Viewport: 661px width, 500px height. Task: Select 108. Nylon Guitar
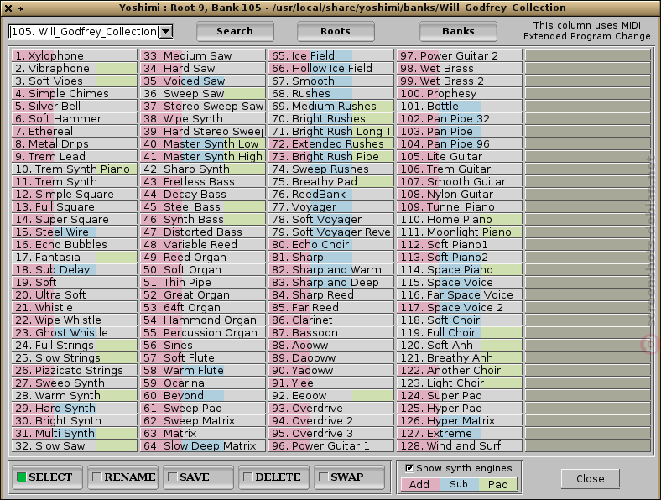pos(460,195)
